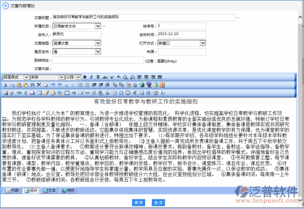Viewport: 304px width, 209px height.
Task: Switch to 设计 design view tab
Action: pos(31,191)
